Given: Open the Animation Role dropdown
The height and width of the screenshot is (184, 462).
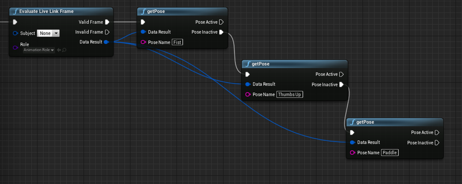Looking at the screenshot, I should 39,50.
